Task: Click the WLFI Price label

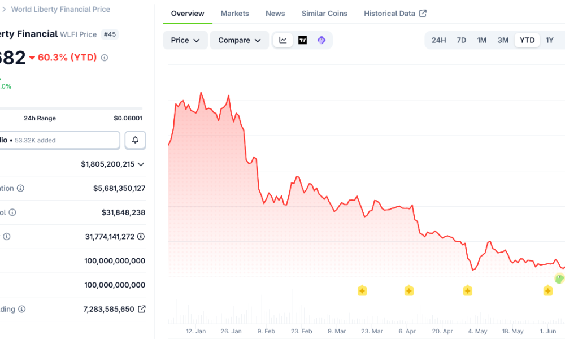Action: point(78,34)
